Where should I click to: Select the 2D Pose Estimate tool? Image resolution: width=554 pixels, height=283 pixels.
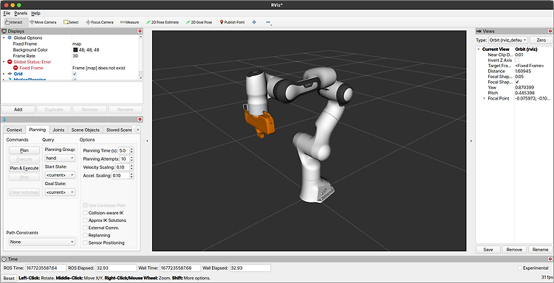click(163, 22)
